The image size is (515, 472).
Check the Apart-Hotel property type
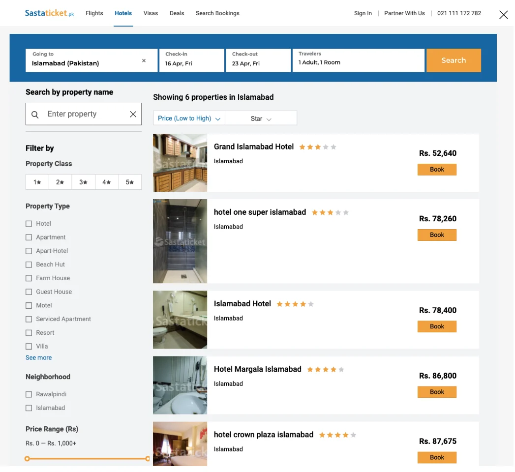tap(29, 251)
